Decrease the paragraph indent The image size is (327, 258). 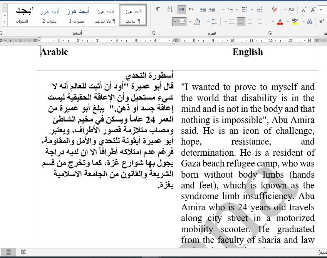[212, 10]
